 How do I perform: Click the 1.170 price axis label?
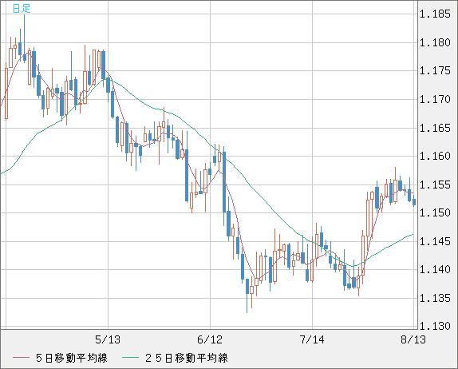pos(435,99)
